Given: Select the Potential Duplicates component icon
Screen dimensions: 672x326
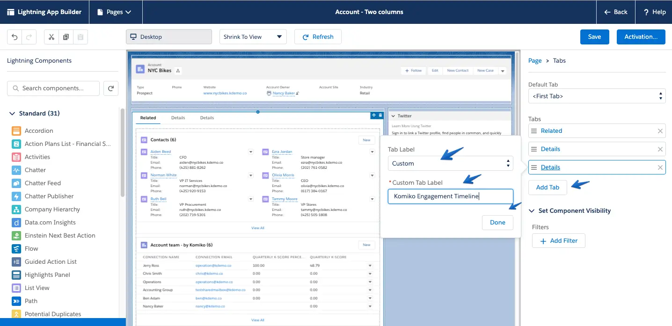Looking at the screenshot, I should pos(16,314).
